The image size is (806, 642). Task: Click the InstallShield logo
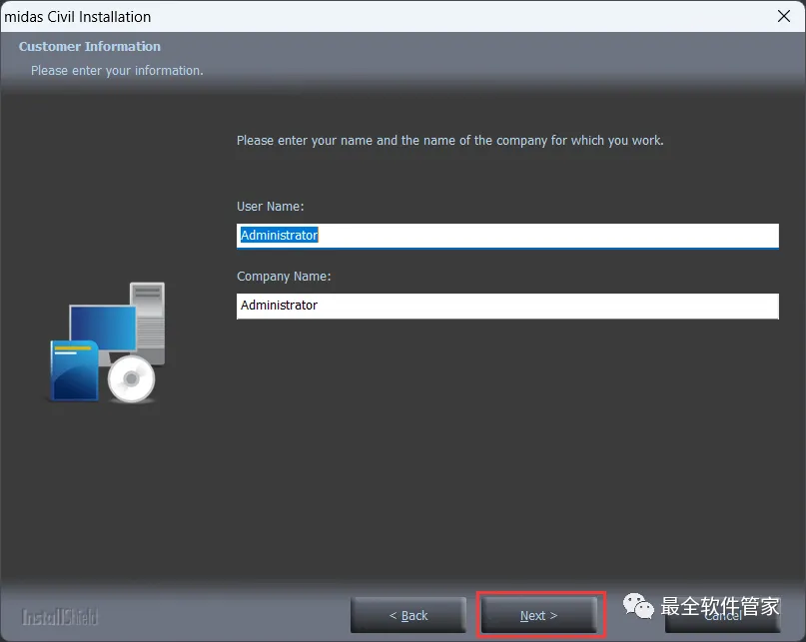click(x=59, y=617)
